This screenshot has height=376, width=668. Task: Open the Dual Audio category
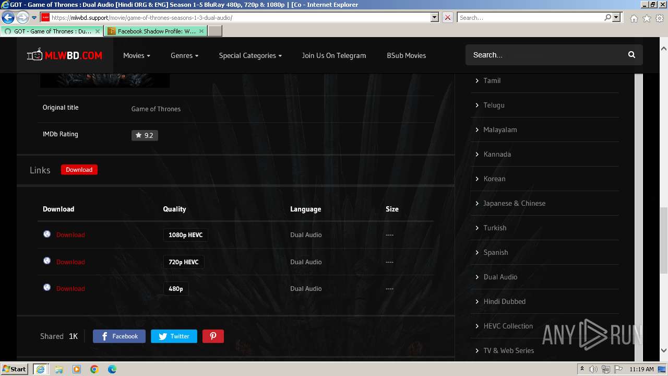500,277
